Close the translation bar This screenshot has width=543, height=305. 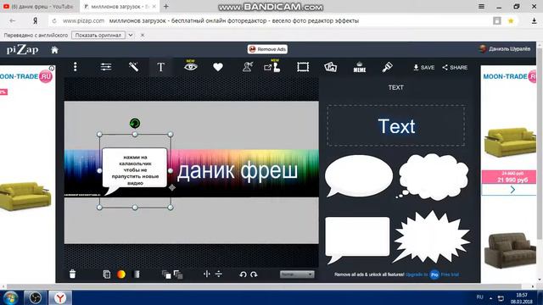click(142, 35)
